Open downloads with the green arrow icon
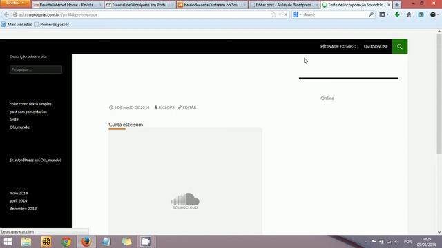Viewport: 442px width, 248px height. (397, 14)
